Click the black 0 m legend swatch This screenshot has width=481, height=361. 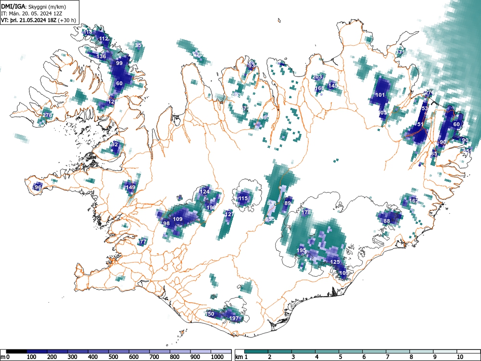point(16,351)
